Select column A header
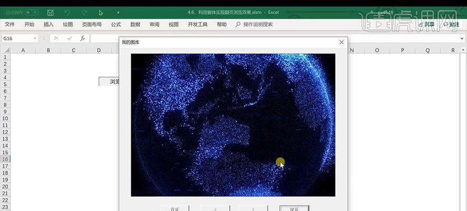The image size is (467, 211). pyautogui.click(x=23, y=50)
